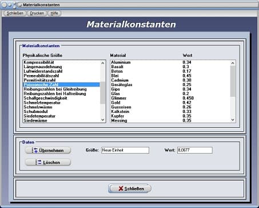This screenshot has width=259, height=208.
Task: Click the value 0.458 for Glimmer
Action: (188, 98)
